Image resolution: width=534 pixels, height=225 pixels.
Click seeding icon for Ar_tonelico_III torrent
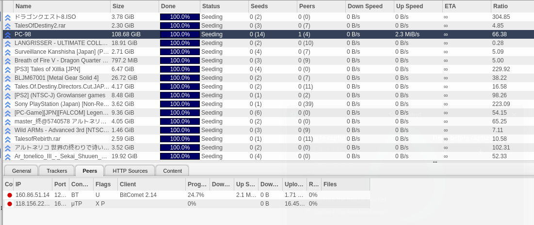point(8,156)
